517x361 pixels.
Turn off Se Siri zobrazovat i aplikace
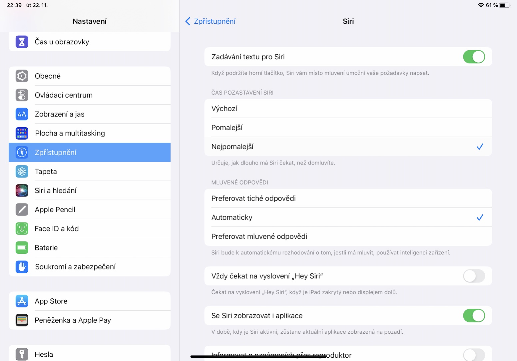tap(474, 316)
